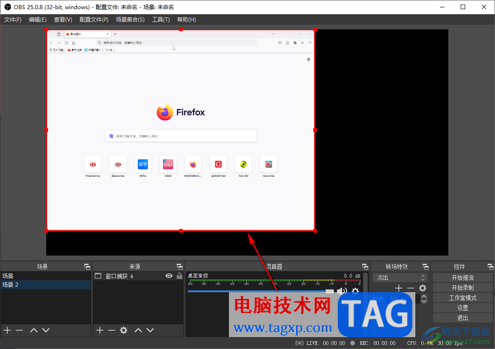Open the 编辑(E) menu
The image size is (495, 349).
point(38,20)
